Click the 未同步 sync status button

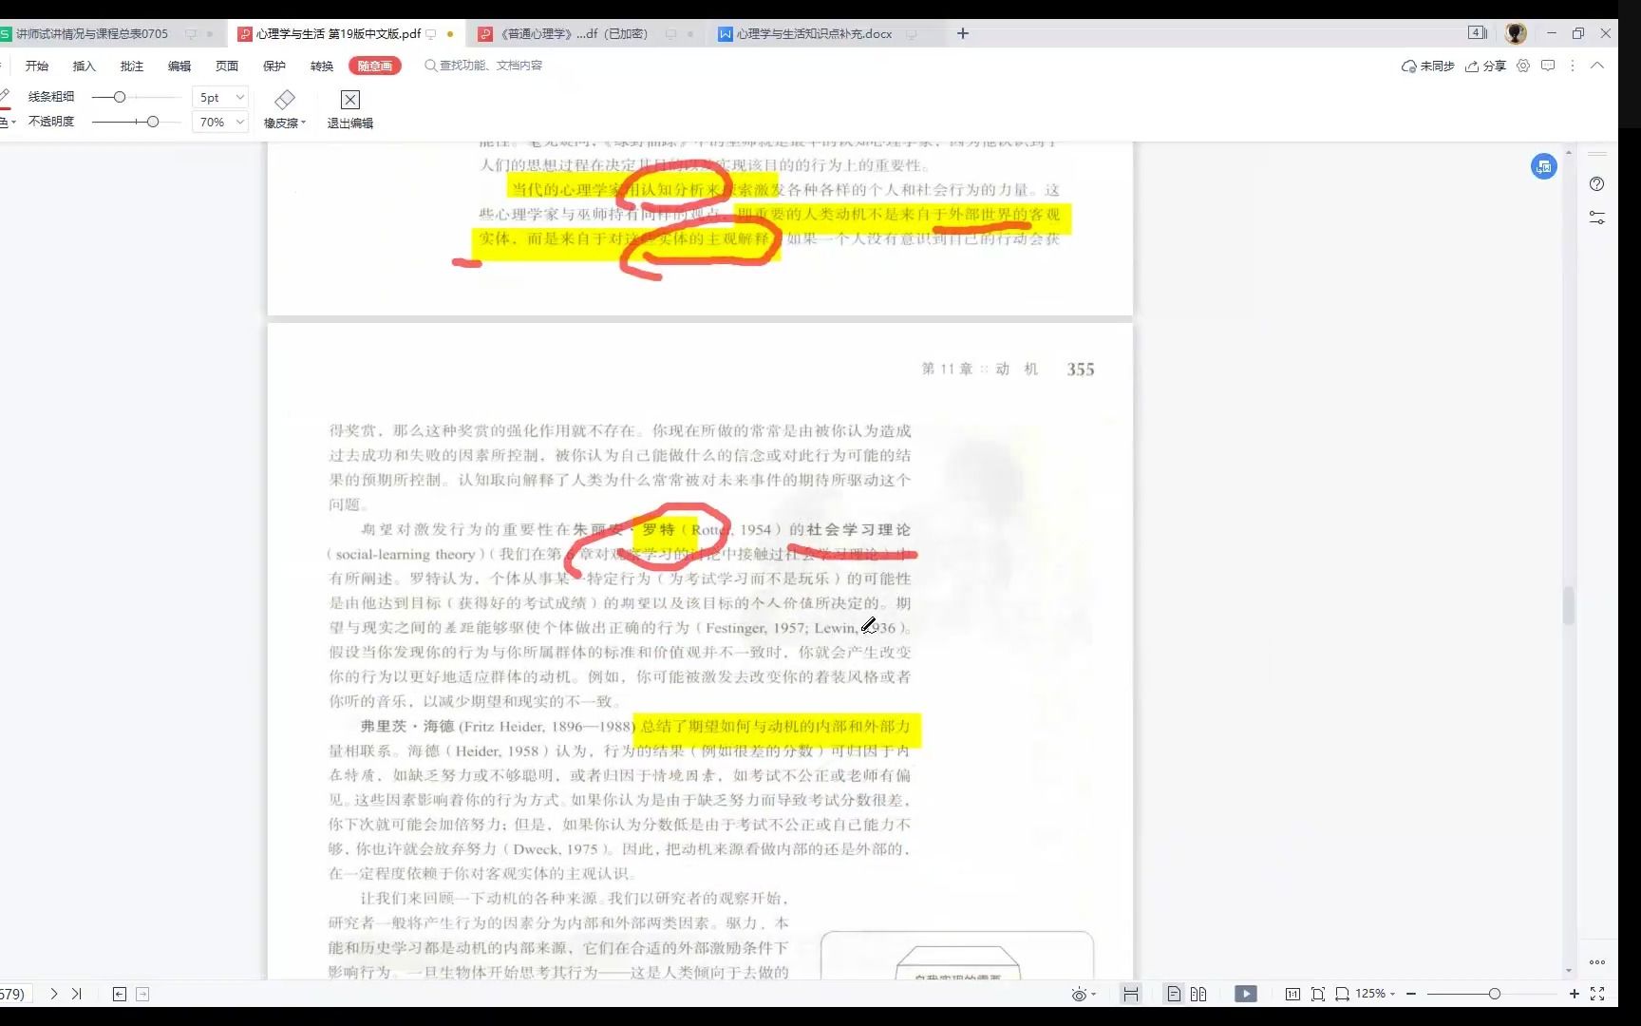click(1428, 66)
